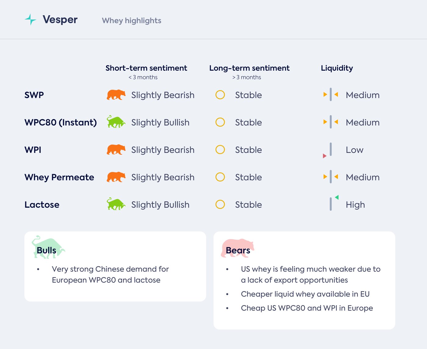This screenshot has height=349, width=427.
Task: Click the Whey Permeate bear icon
Action: tap(116, 177)
